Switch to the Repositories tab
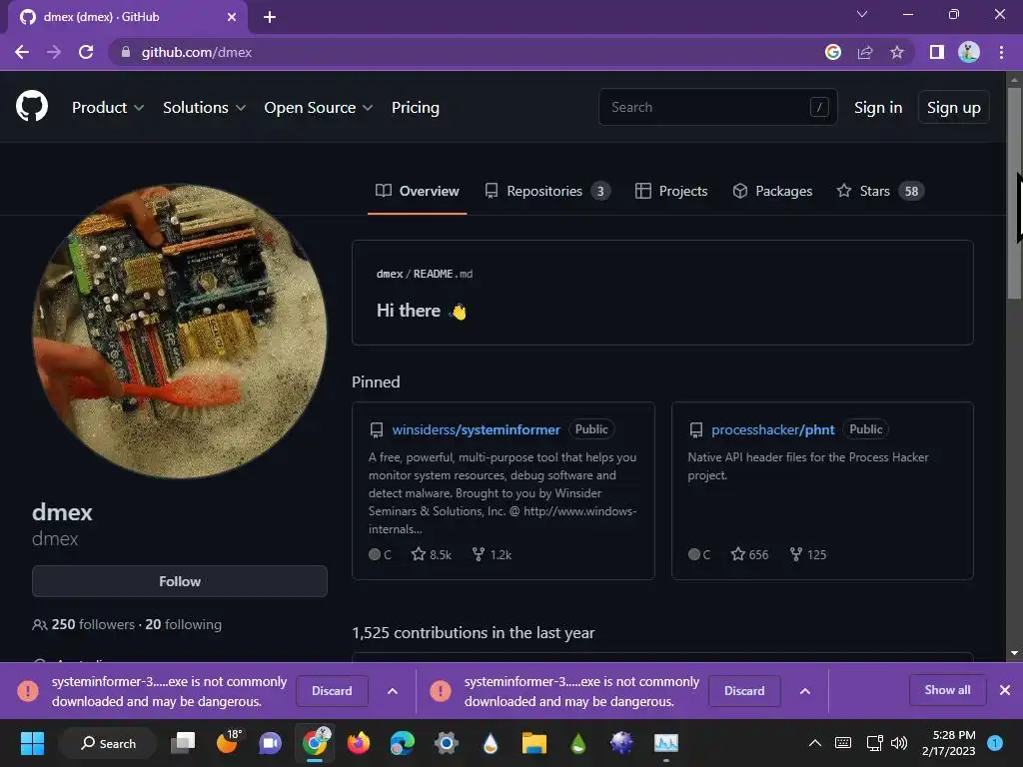 pyautogui.click(x=546, y=191)
